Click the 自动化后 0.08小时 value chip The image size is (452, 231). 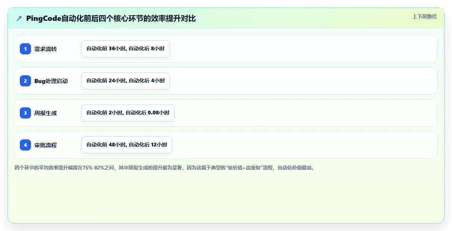pyautogui.click(x=128, y=113)
